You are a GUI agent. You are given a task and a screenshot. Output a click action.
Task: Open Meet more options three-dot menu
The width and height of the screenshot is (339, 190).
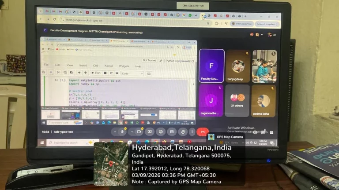pos(192,132)
